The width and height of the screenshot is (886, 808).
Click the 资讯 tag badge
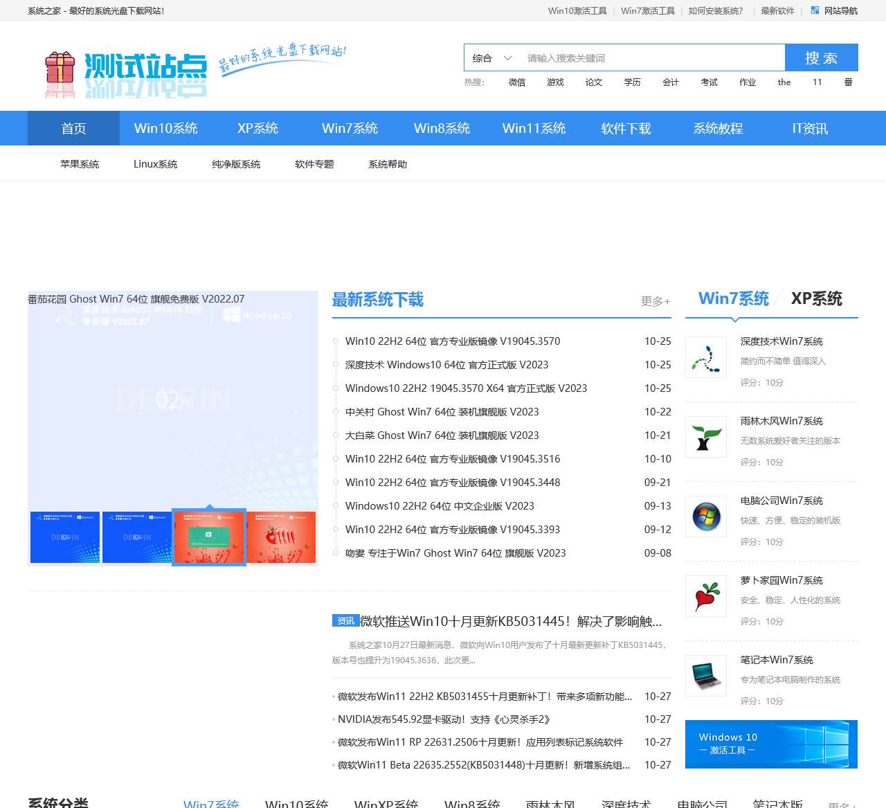point(345,621)
